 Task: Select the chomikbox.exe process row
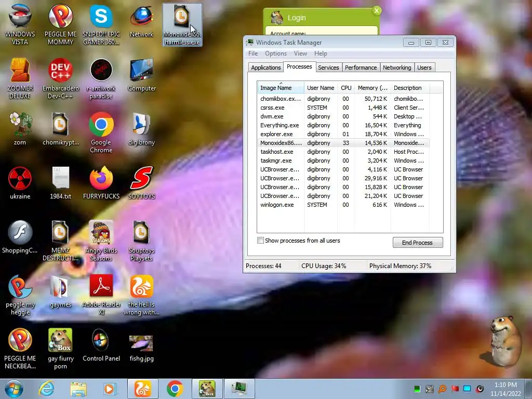(x=343, y=99)
